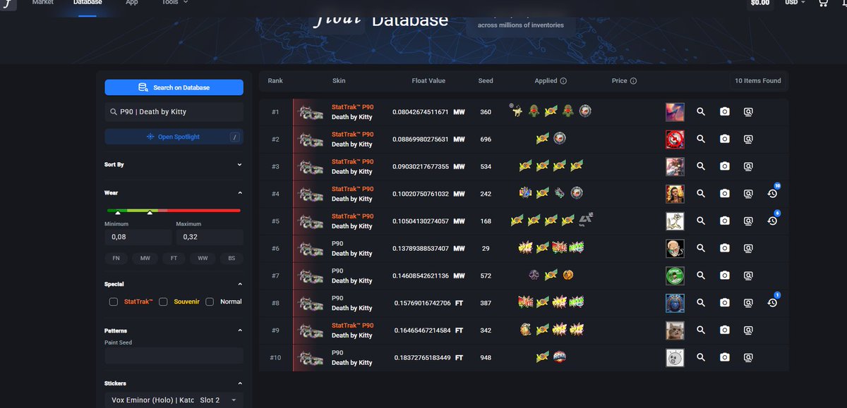Collapse the Stickers section
This screenshot has width=847, height=408.
click(x=239, y=384)
